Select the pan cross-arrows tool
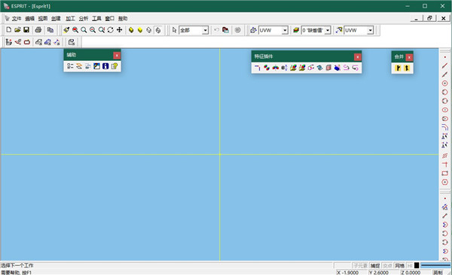Viewport: 452px width, 275px height. pos(119,30)
